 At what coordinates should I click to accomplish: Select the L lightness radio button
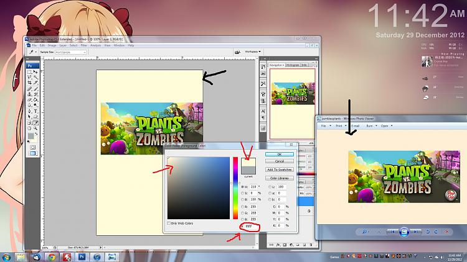pos(270,187)
